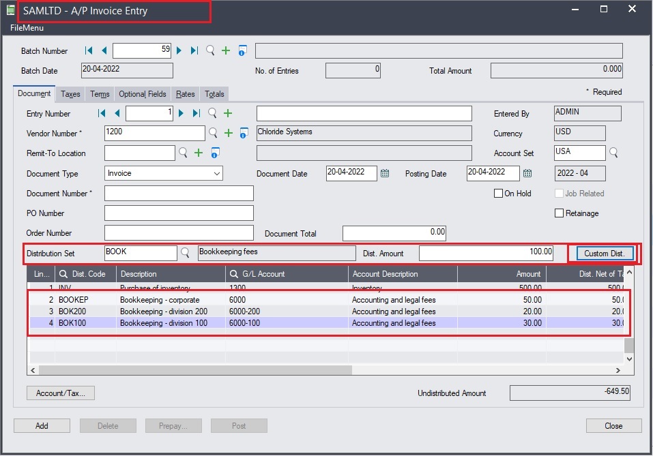653x456 pixels.
Task: Click the Custom Dist. button
Action: 605,254
